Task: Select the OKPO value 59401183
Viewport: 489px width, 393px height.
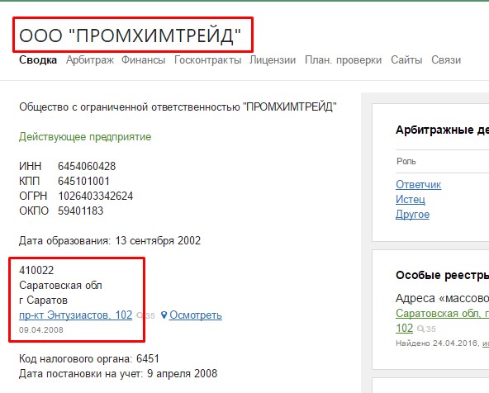Action: (80, 211)
